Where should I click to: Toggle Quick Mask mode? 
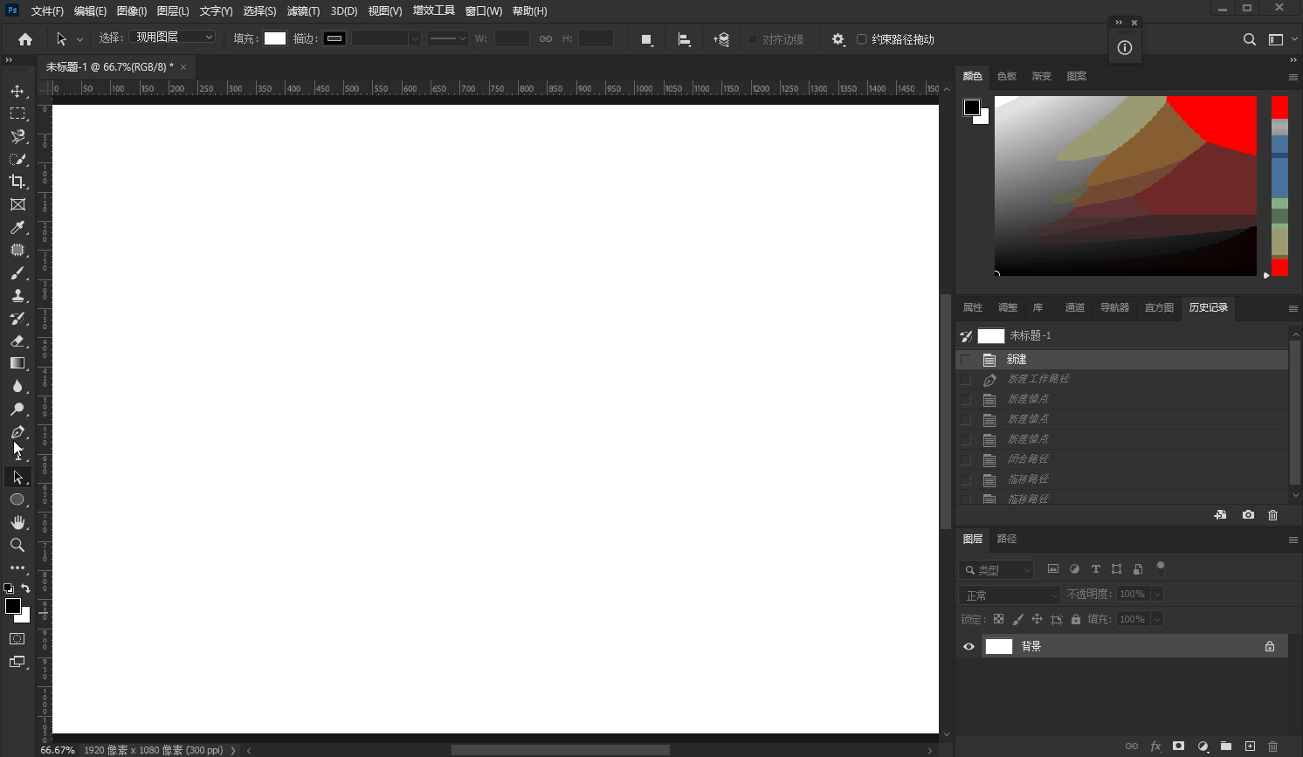(17, 639)
